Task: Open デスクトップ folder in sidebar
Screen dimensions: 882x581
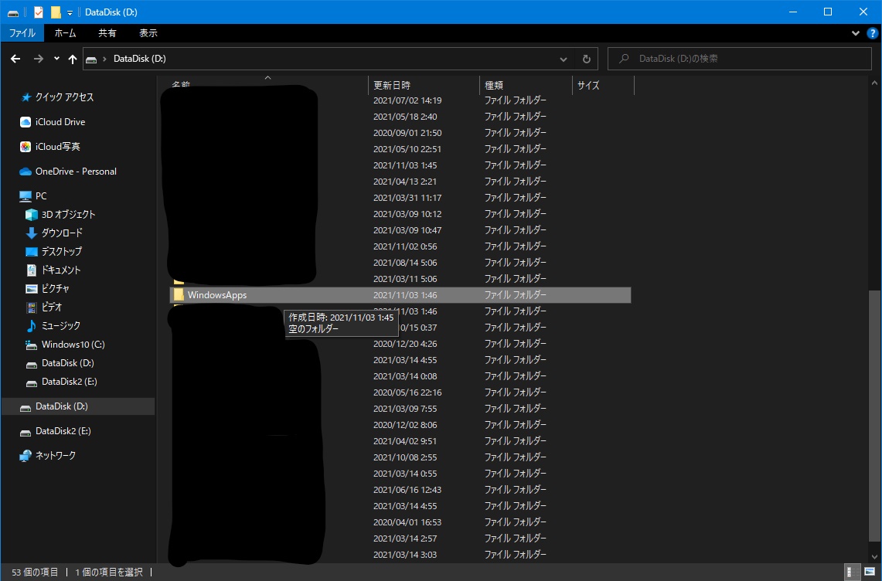Action: click(62, 252)
